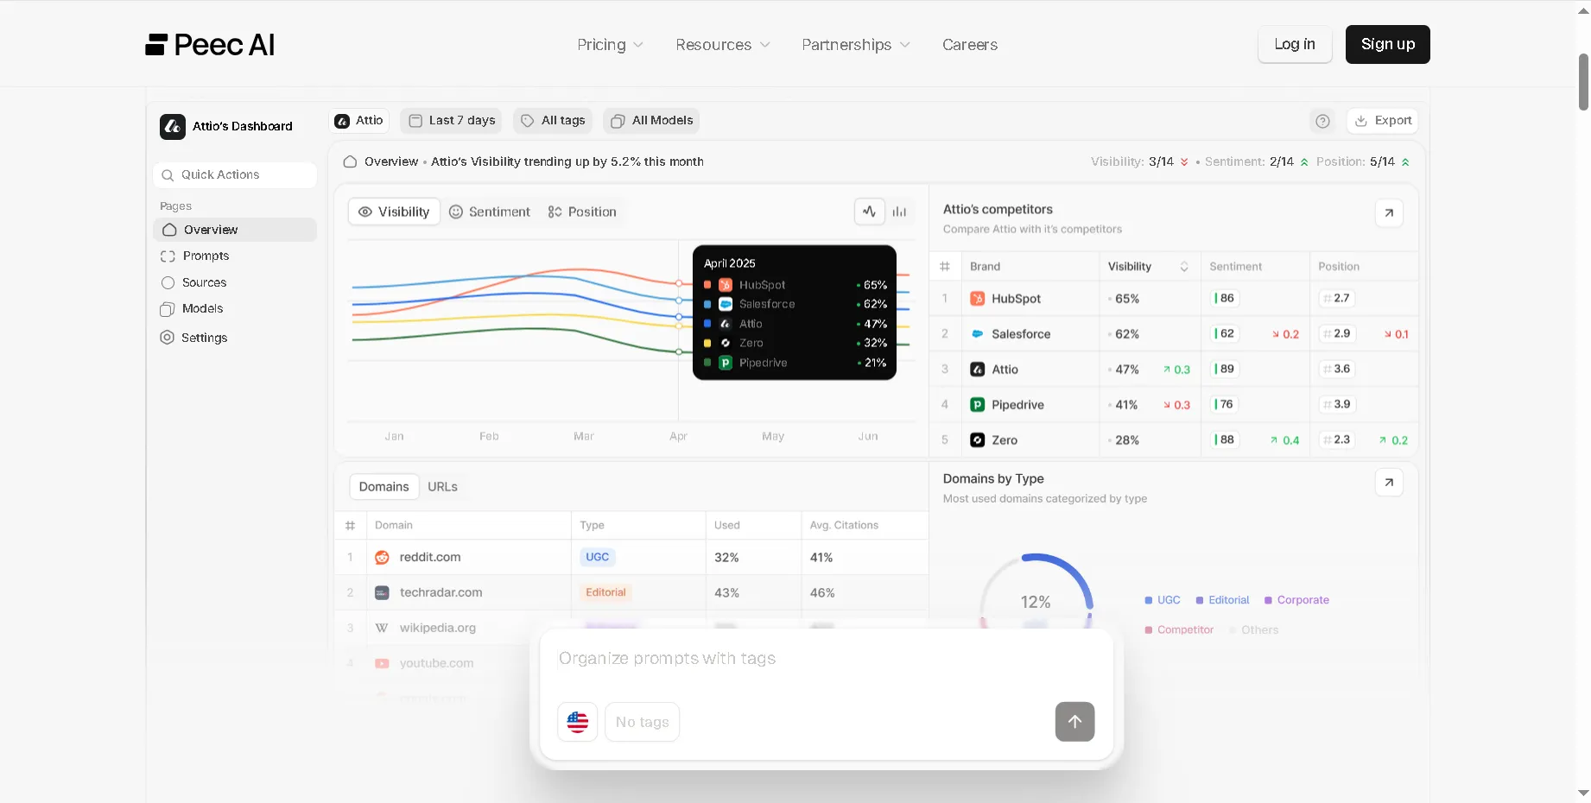This screenshot has height=803, width=1591.
Task: Click the Zero brand icon in table
Action: click(978, 440)
